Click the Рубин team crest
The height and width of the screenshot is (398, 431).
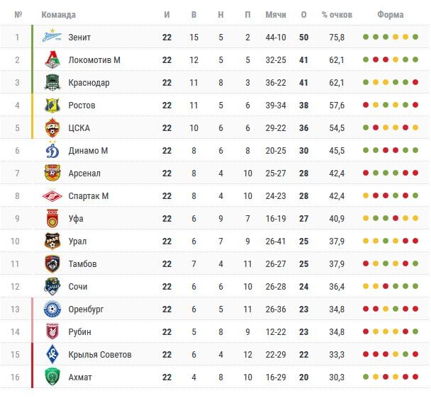(x=52, y=331)
